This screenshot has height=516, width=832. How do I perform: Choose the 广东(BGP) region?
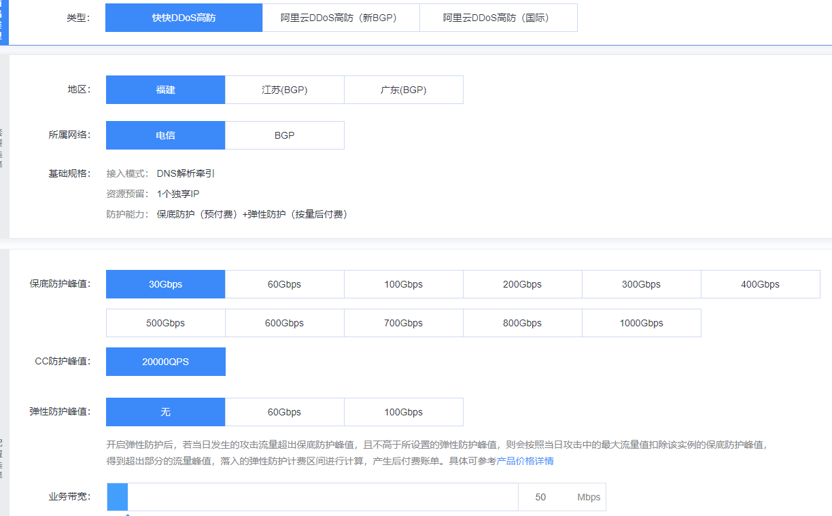pos(404,90)
